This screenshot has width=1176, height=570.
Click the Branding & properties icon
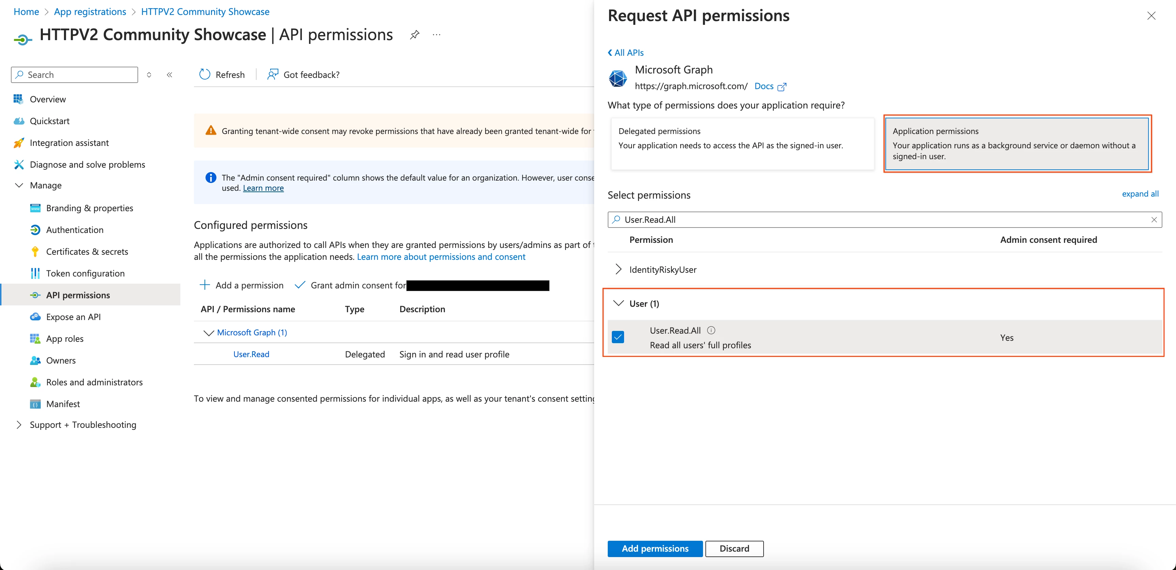click(x=35, y=208)
